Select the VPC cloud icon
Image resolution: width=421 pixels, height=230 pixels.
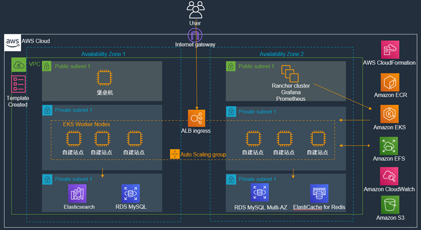(x=19, y=65)
